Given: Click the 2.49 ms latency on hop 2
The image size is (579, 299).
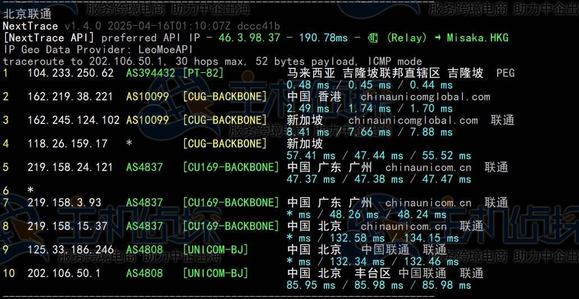Looking at the screenshot, I should click(308, 108).
